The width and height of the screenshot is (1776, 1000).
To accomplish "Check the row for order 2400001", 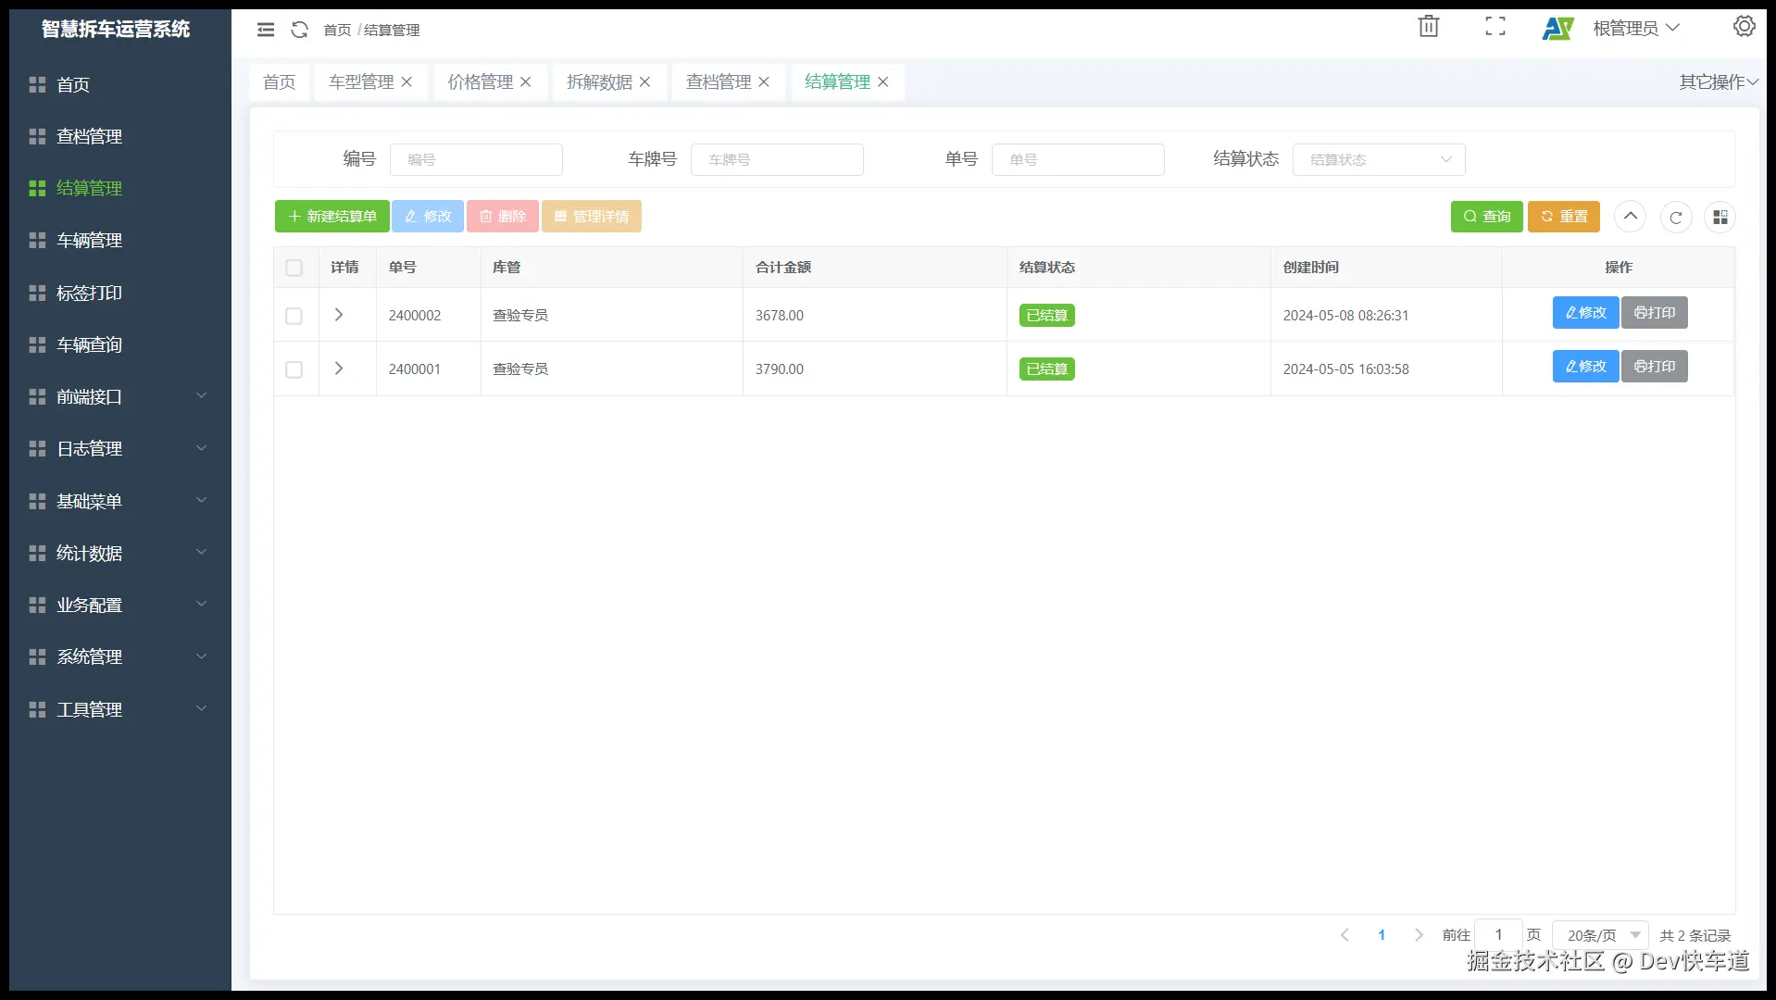I will tap(294, 369).
